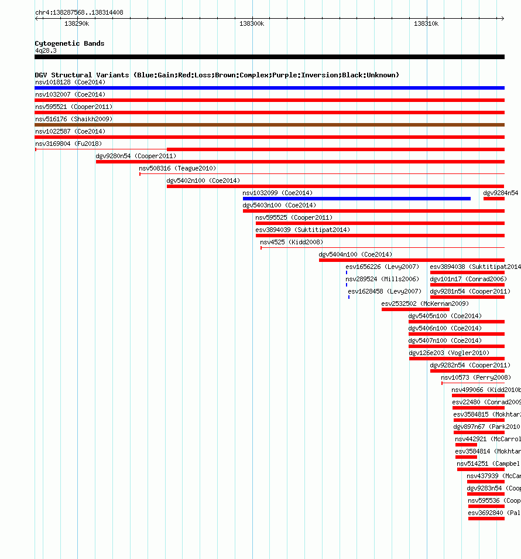
Task: Select the brown nsv516176 complex variant bar
Action: coord(270,125)
